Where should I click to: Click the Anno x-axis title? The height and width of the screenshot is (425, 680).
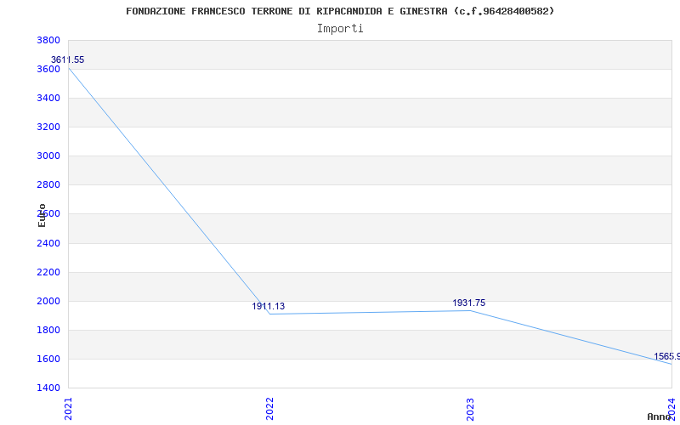660,416
